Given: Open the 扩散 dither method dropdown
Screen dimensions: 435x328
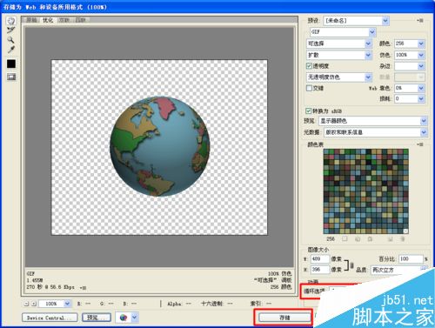Looking at the screenshot, I should 339,55.
